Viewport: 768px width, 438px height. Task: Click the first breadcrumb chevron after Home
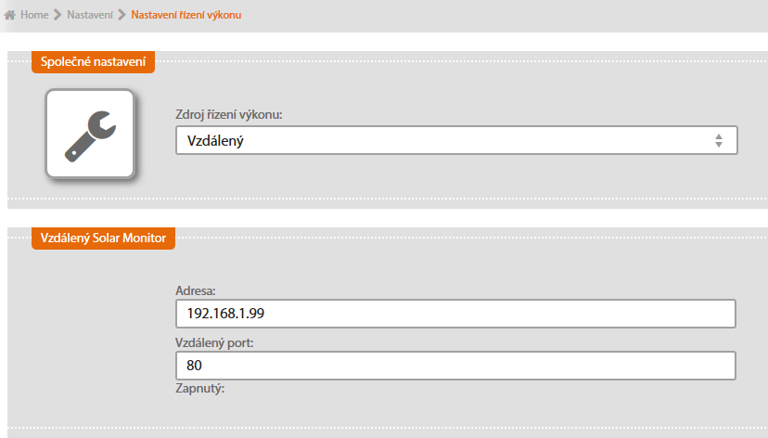[x=58, y=16]
